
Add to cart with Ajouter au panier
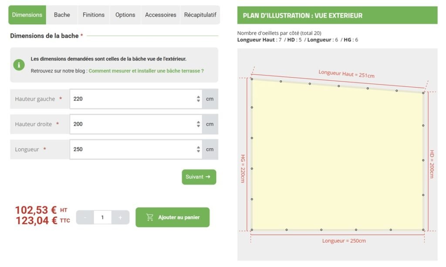pos(172,217)
